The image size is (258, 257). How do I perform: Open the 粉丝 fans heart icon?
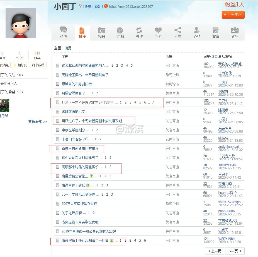click(158, 32)
